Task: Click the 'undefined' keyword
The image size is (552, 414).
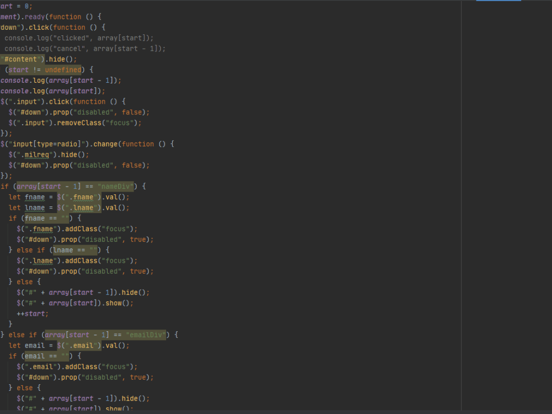Action: pos(63,70)
